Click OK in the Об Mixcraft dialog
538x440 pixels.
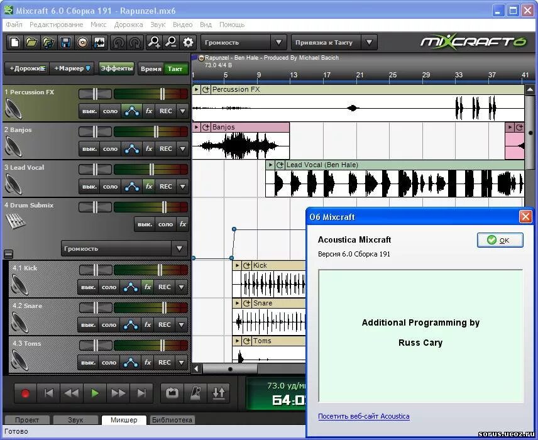tap(500, 240)
